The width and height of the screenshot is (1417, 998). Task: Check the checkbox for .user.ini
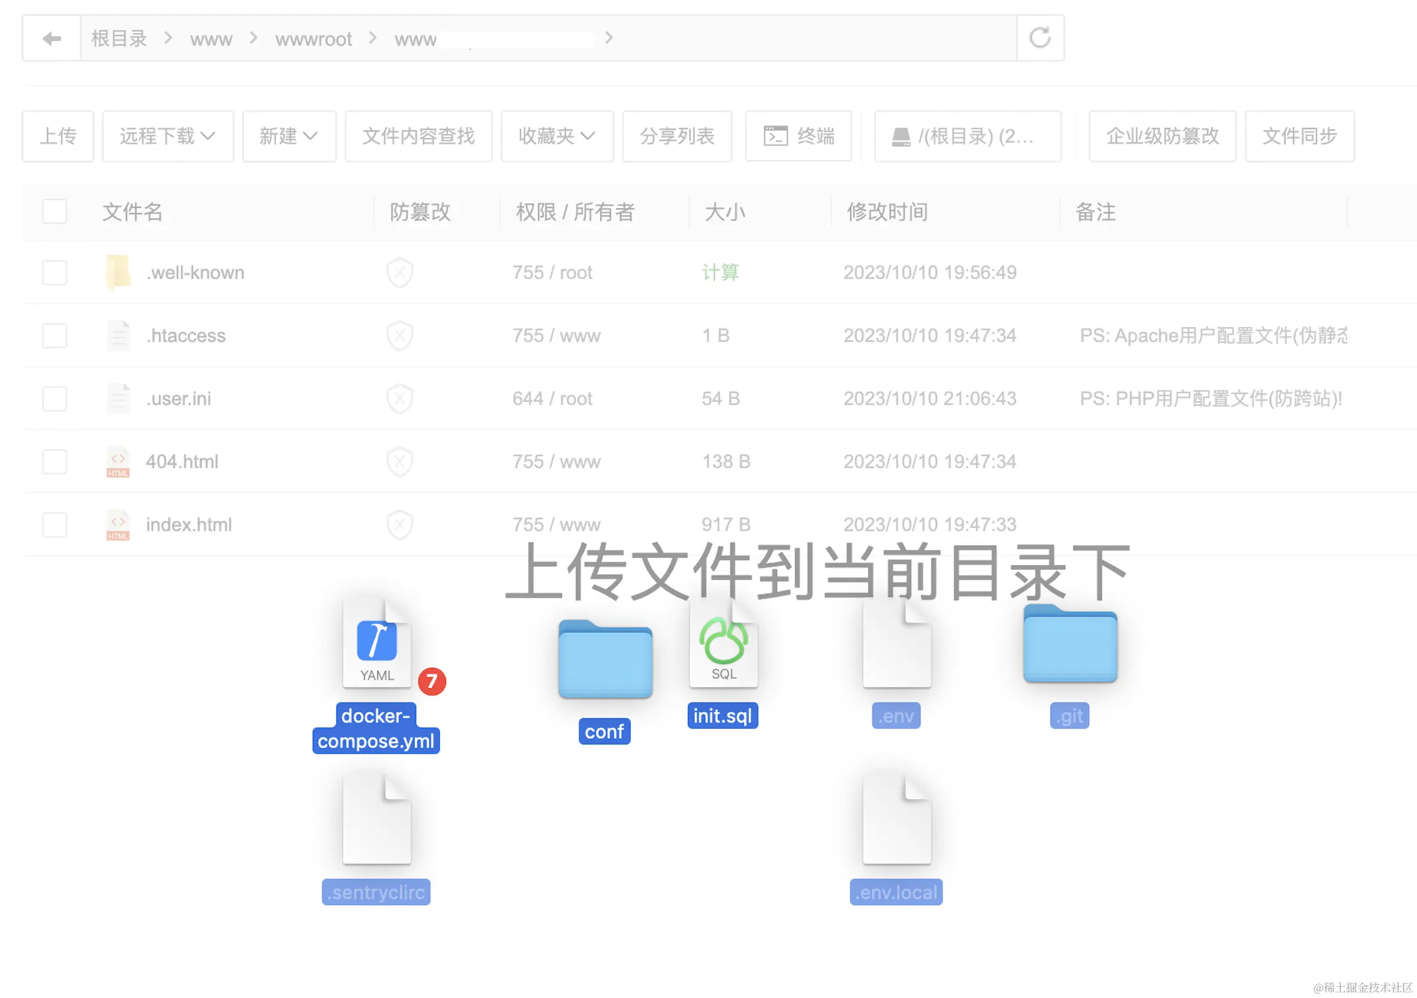[x=54, y=399]
